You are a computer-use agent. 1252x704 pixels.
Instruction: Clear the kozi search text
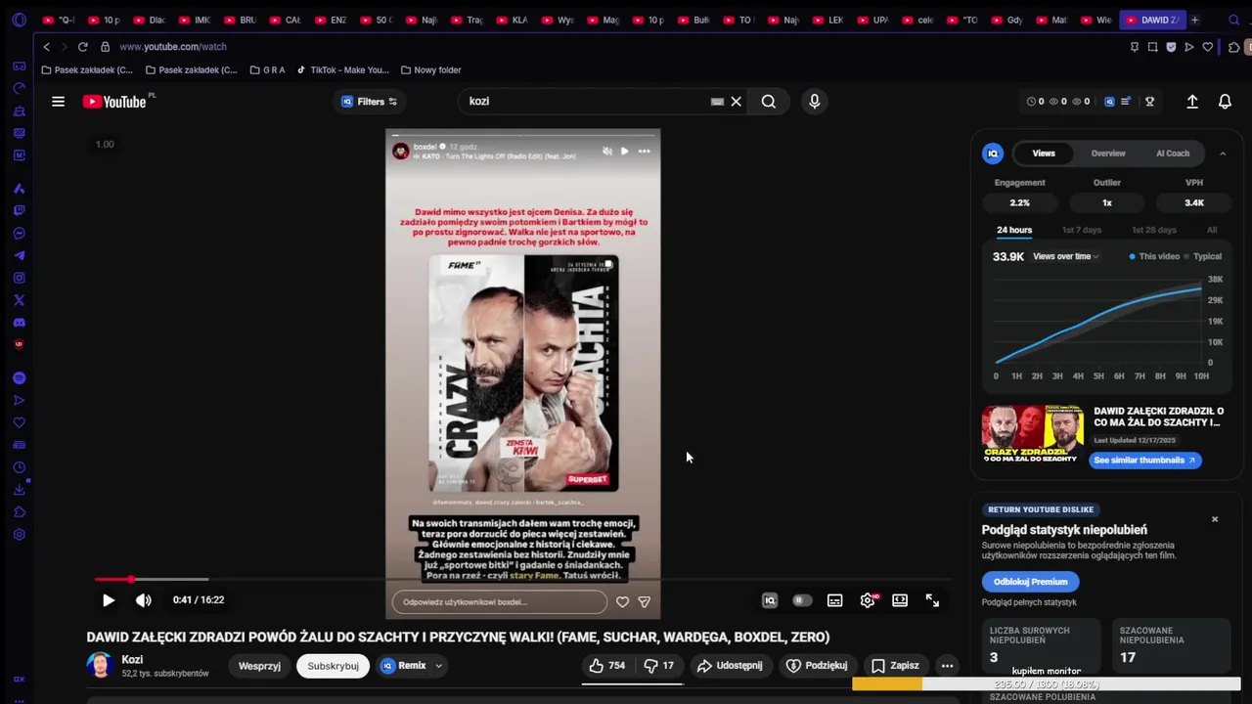[x=737, y=102]
